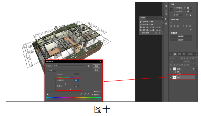201x116 pixels.
Task: Open the Character panel (A| icon)
Action: (166, 11)
